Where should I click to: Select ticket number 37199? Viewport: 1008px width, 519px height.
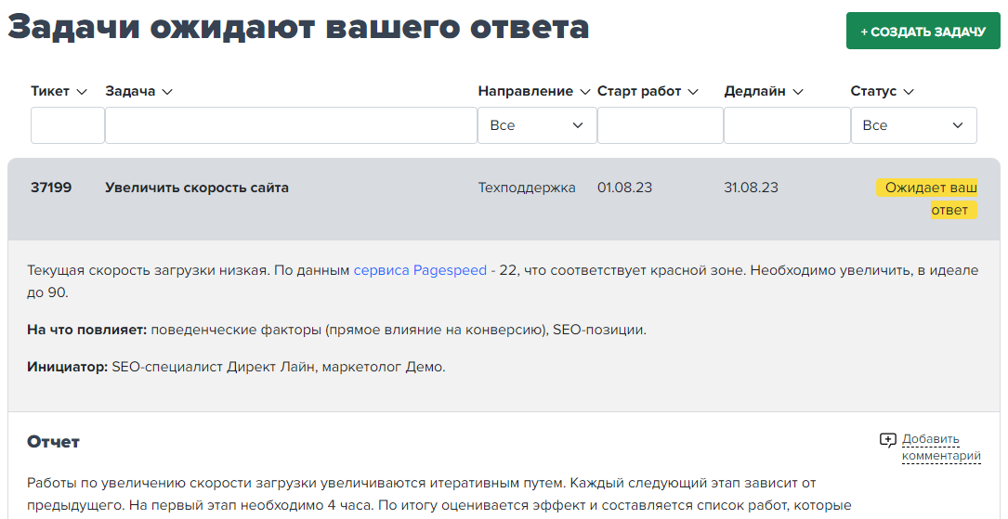[51, 188]
